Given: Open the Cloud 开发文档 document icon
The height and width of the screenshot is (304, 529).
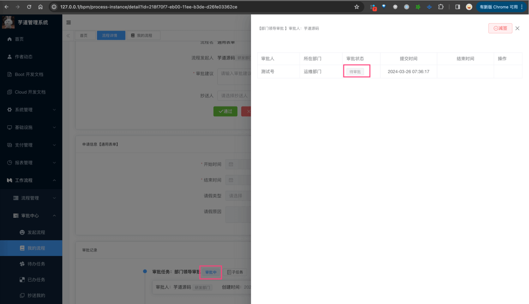Looking at the screenshot, I should tap(9, 92).
